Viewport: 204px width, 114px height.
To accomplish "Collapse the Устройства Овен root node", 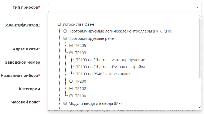I will tap(59, 24).
